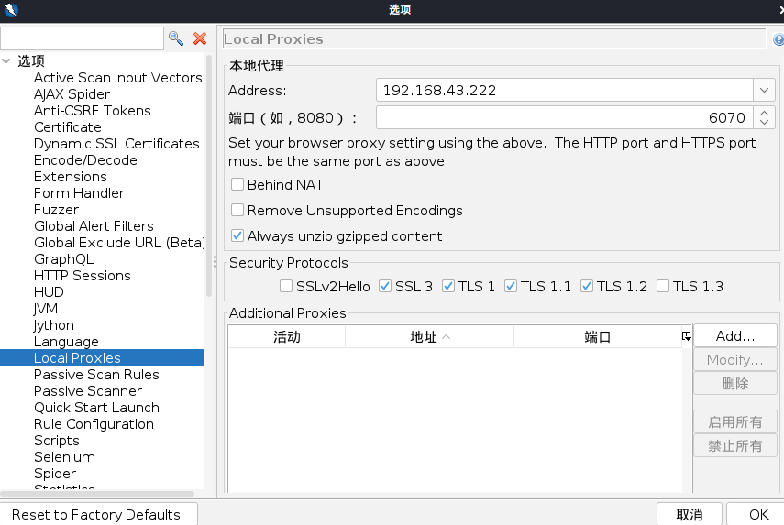The image size is (784, 525).
Task: Select Extensions option
Action: coord(71,176)
